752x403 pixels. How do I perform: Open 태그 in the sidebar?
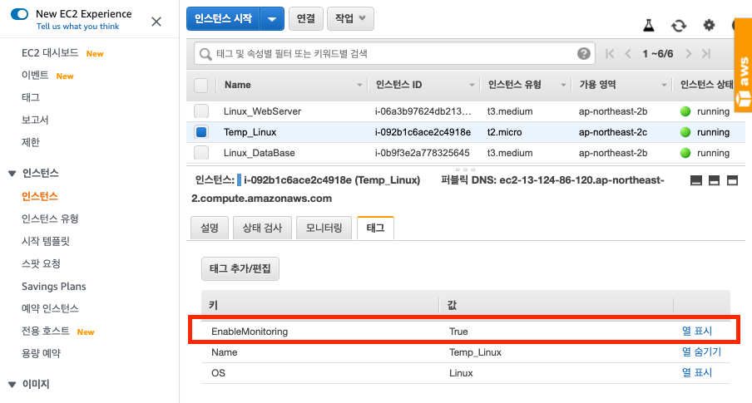pos(31,97)
